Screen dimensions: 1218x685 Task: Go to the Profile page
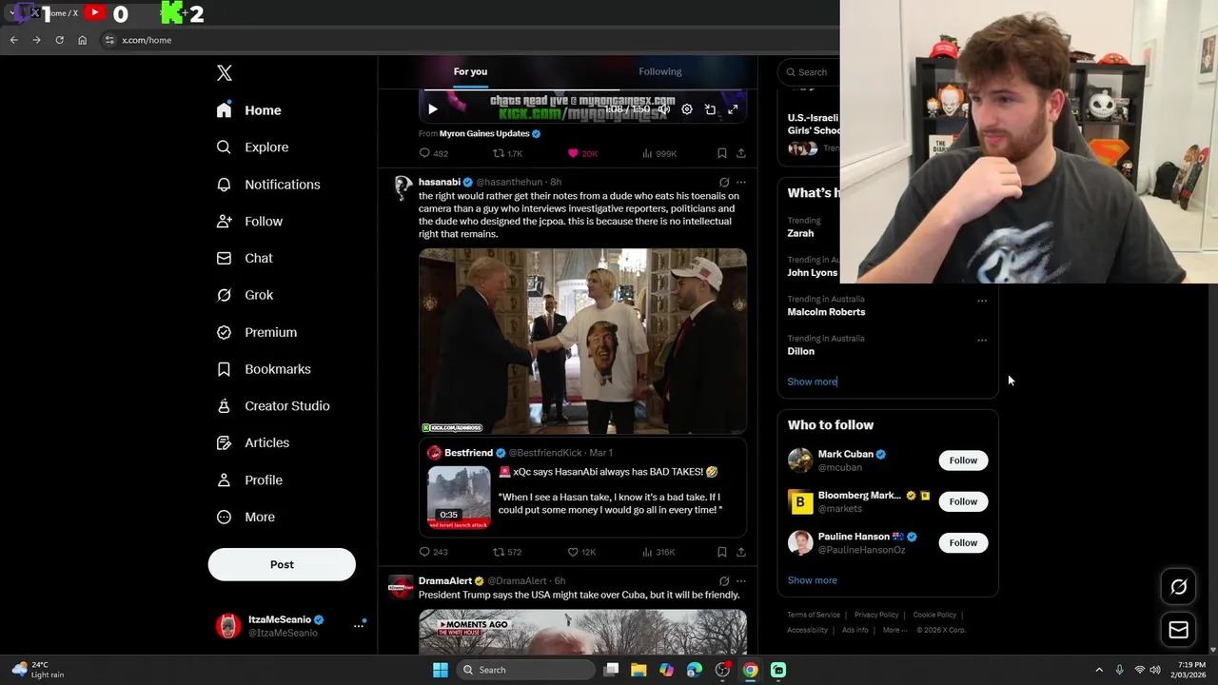tap(249, 480)
